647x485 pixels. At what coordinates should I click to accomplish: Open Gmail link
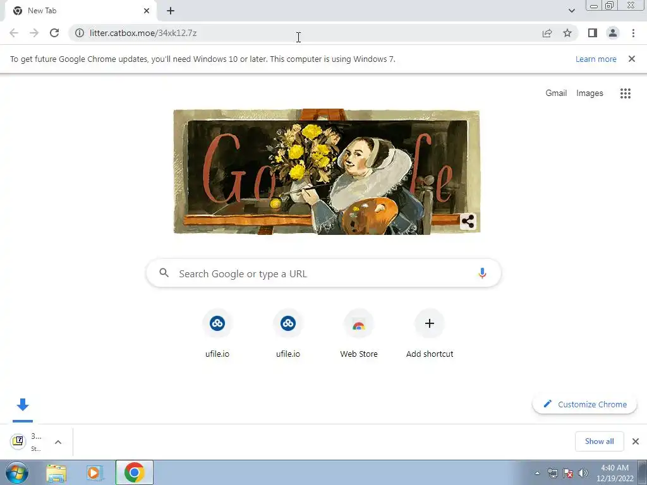point(556,93)
